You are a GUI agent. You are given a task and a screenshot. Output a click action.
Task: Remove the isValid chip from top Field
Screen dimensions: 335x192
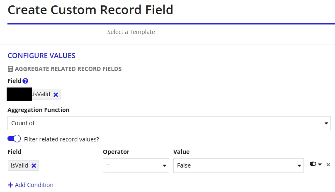(x=56, y=95)
